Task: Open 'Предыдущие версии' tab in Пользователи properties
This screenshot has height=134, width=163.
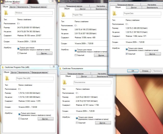Action: click(x=75, y=74)
